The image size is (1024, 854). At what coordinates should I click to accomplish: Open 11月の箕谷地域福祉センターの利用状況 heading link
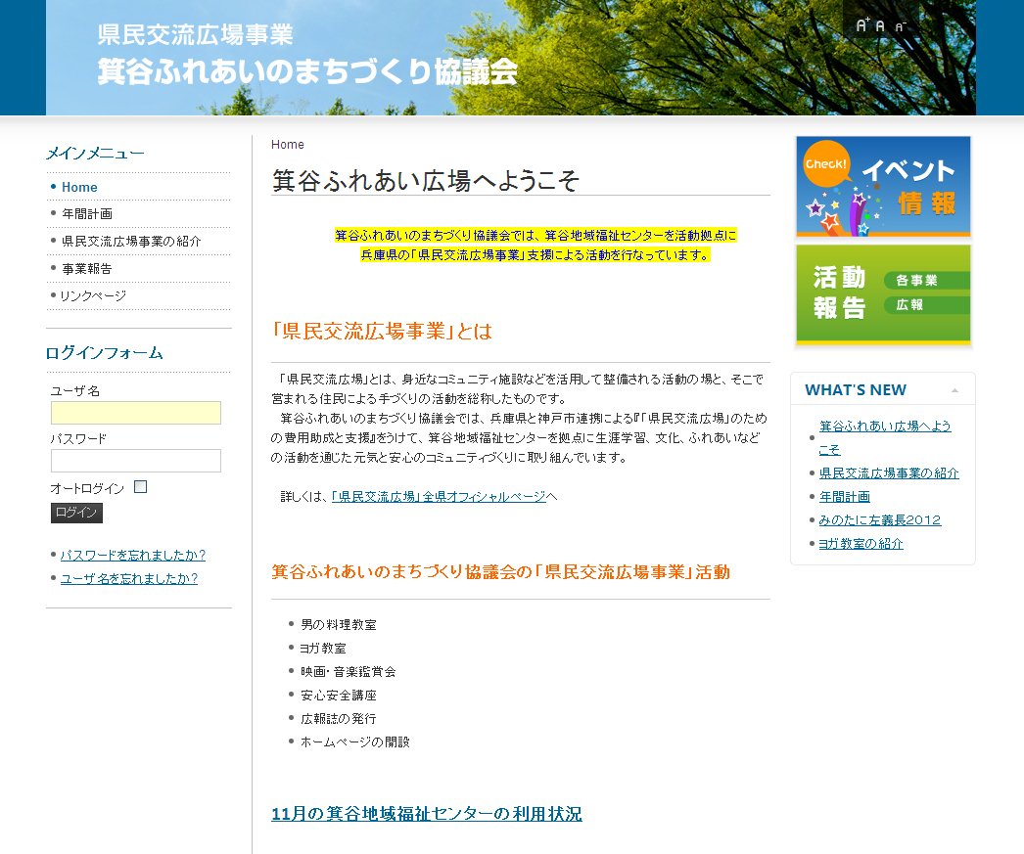click(426, 814)
